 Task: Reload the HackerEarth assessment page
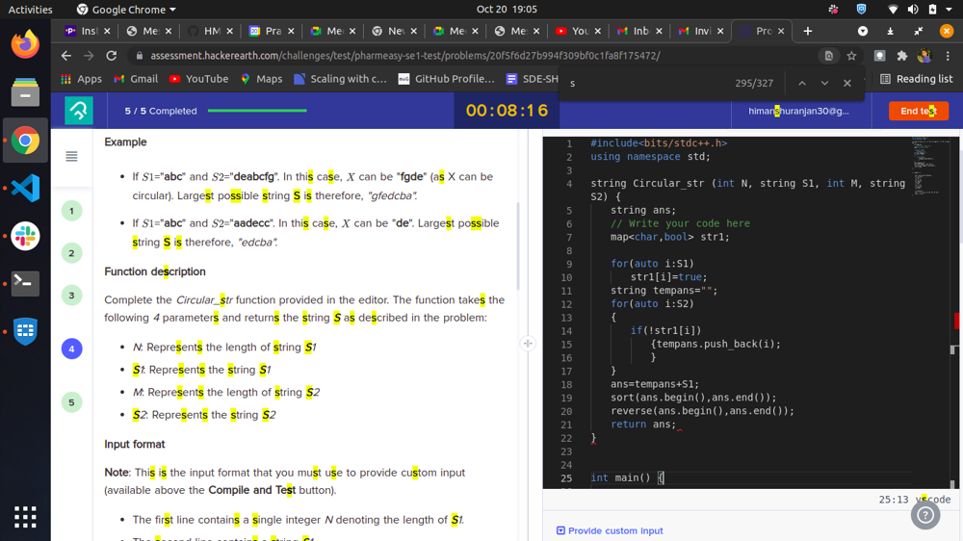click(111, 55)
